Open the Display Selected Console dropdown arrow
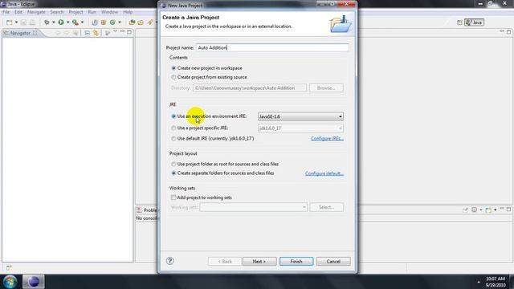Viewport: 514px width, 289px height. [x=481, y=210]
